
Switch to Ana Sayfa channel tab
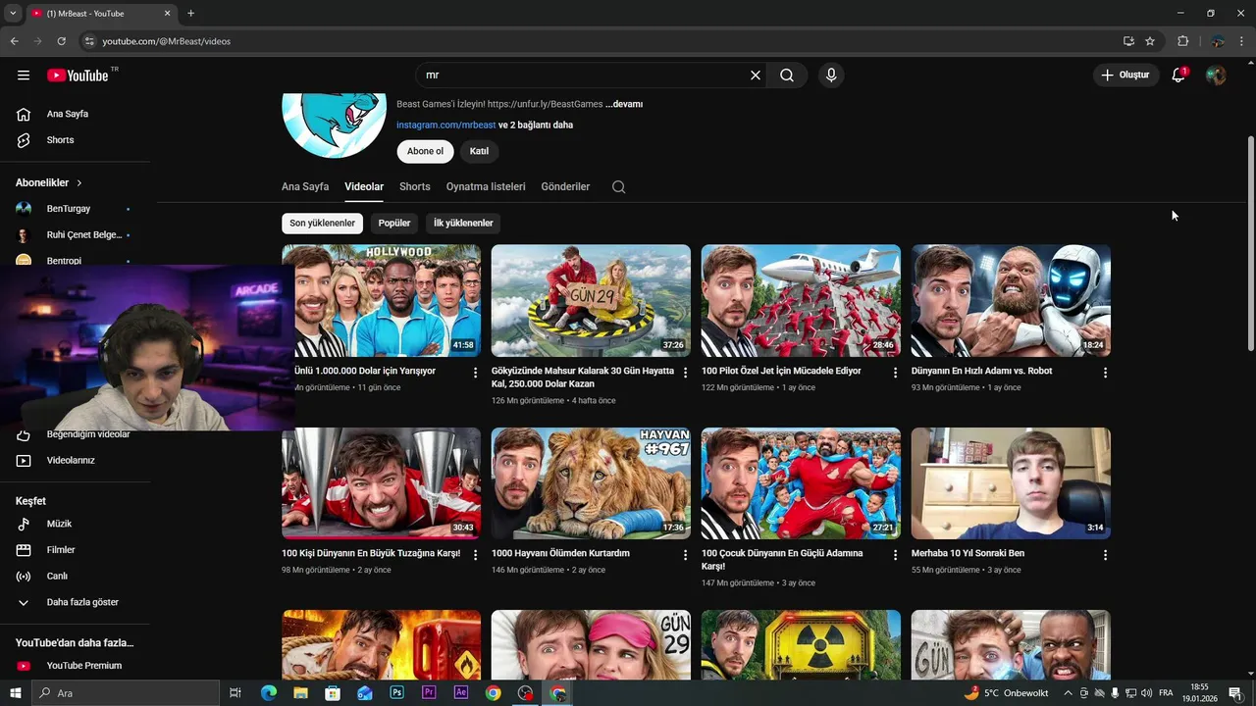305,186
